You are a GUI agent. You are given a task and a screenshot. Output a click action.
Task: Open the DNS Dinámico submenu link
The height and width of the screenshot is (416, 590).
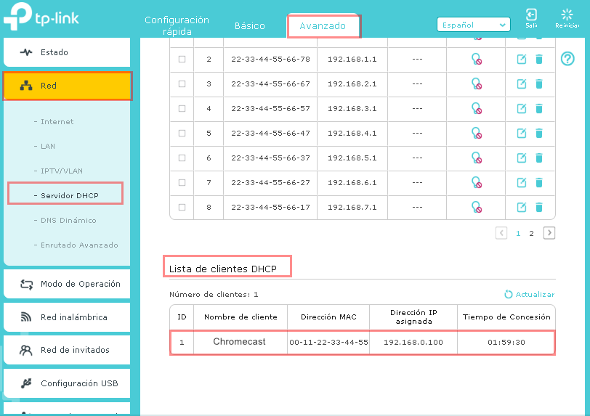click(x=68, y=221)
